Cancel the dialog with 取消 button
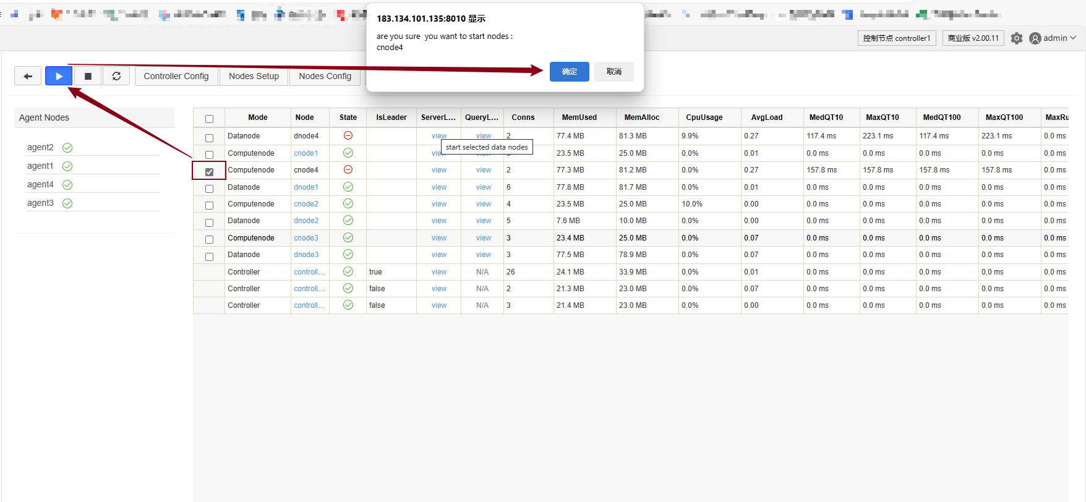 point(614,72)
